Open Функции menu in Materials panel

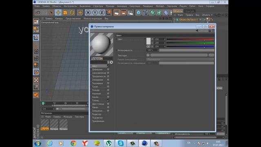(68, 117)
